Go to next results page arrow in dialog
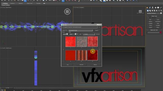This screenshot has width=163, height=91. (x=100, y=49)
